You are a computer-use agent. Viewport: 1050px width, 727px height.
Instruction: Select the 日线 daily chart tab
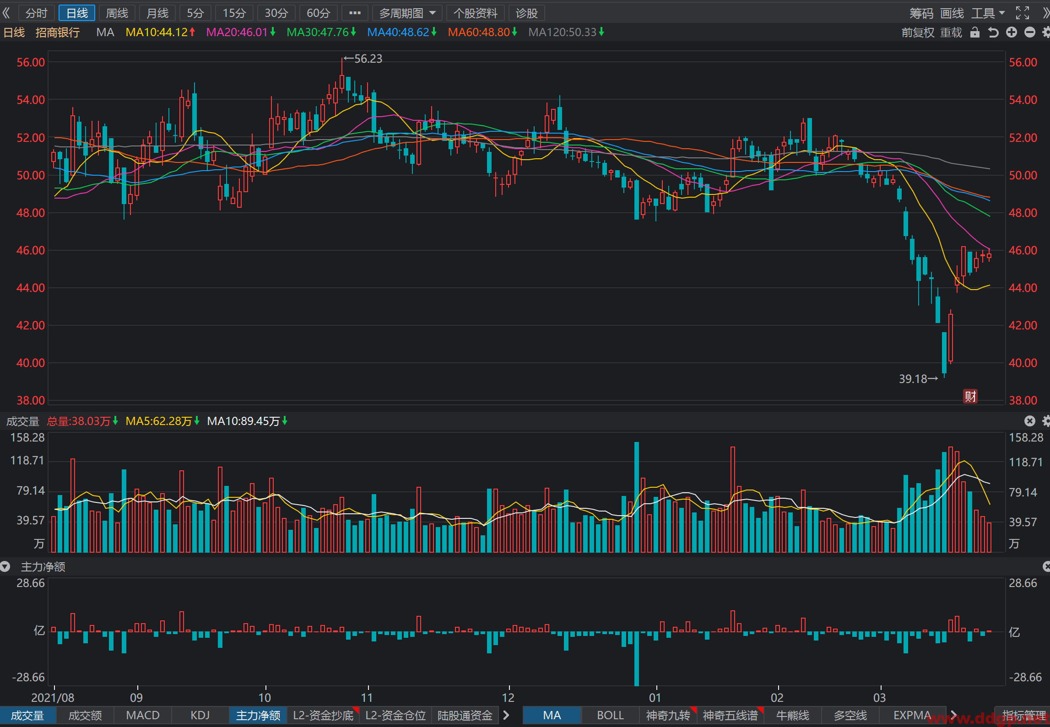[77, 13]
